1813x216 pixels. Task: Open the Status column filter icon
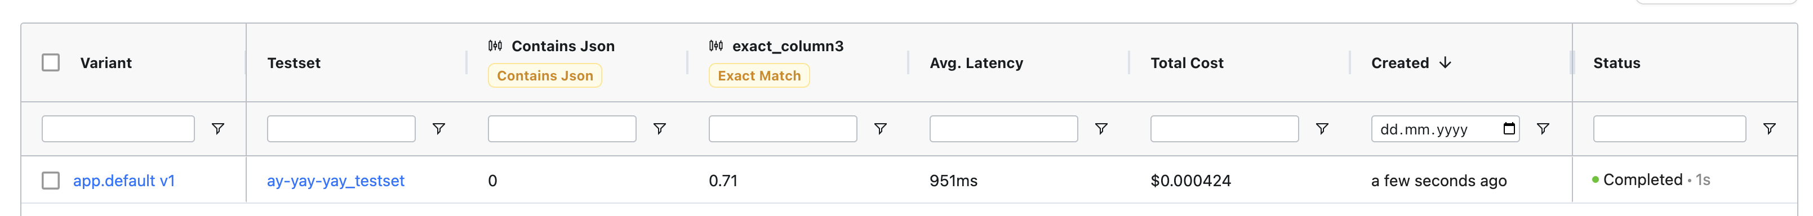coord(1770,129)
